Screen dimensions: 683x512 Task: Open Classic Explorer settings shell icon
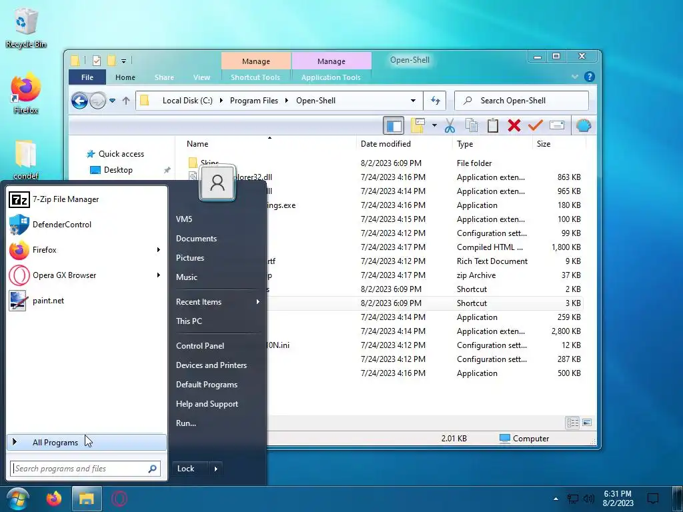[x=583, y=126]
